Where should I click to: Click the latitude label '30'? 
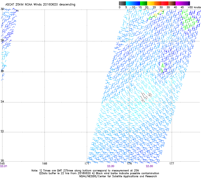point(2,9)
